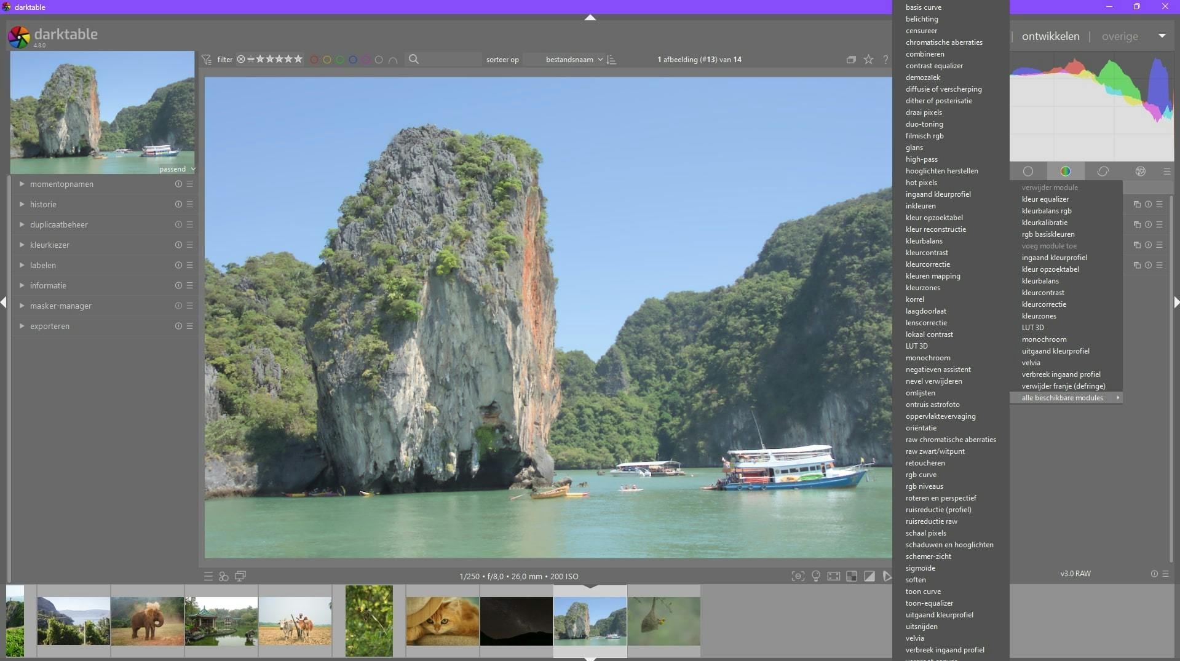Filter by purple color label
This screenshot has height=661, width=1180.
click(366, 60)
